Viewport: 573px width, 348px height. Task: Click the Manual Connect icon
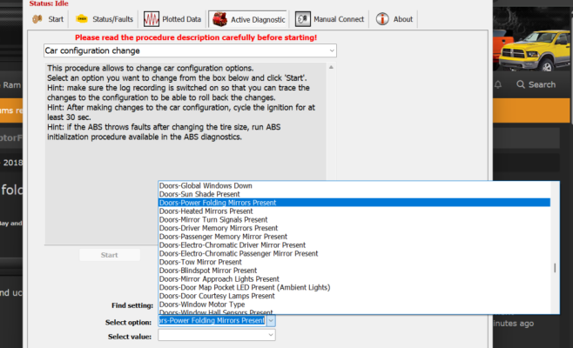(303, 19)
